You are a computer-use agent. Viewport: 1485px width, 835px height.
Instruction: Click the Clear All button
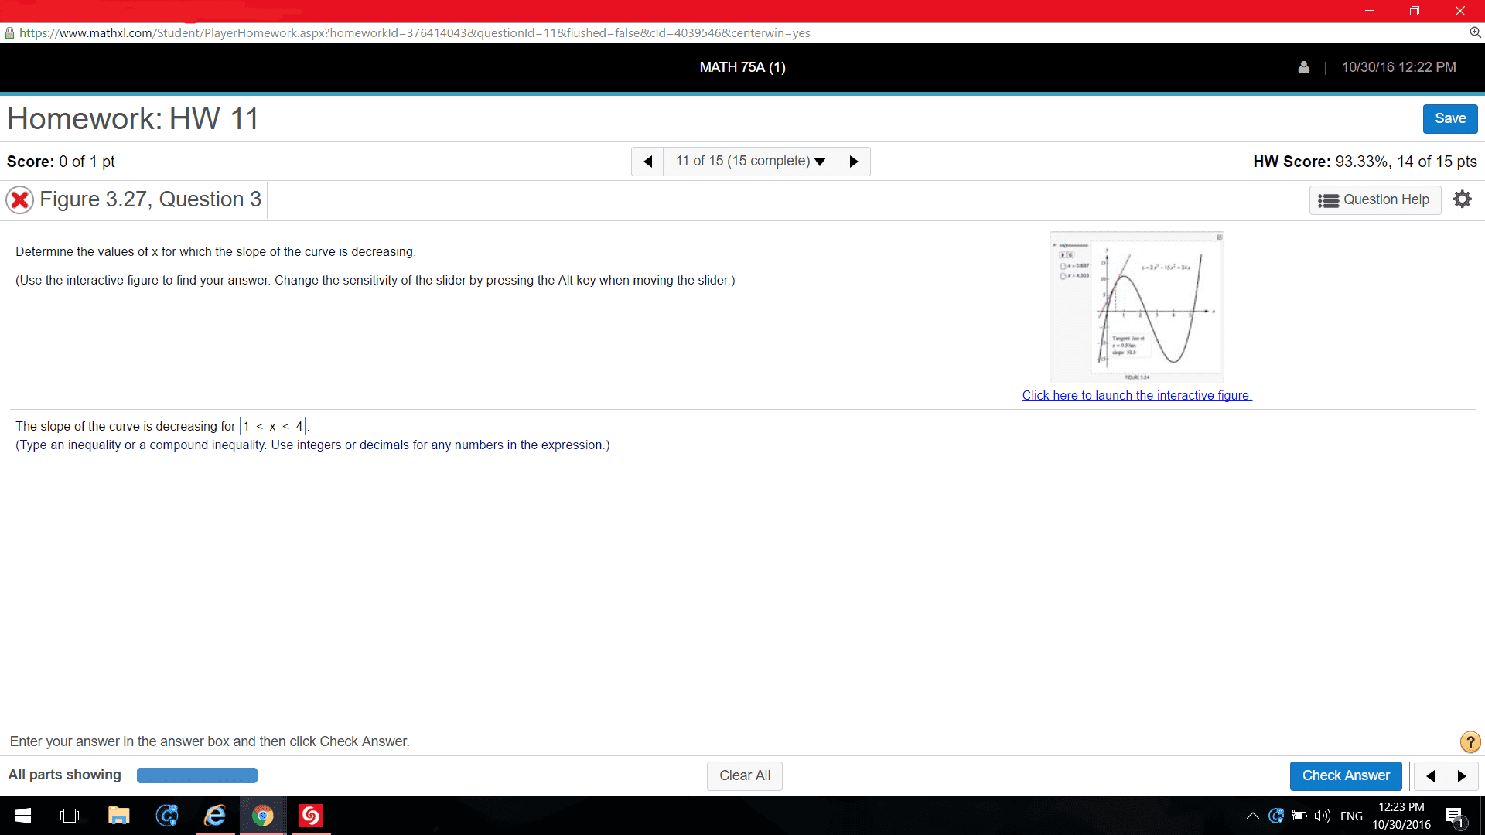point(744,775)
